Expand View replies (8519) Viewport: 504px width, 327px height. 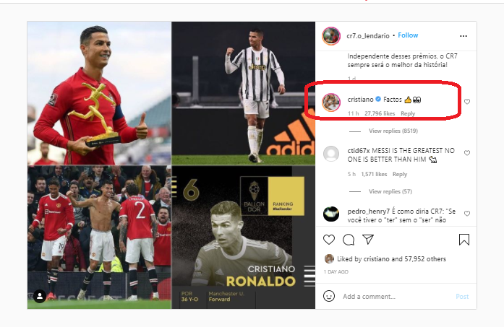393,131
